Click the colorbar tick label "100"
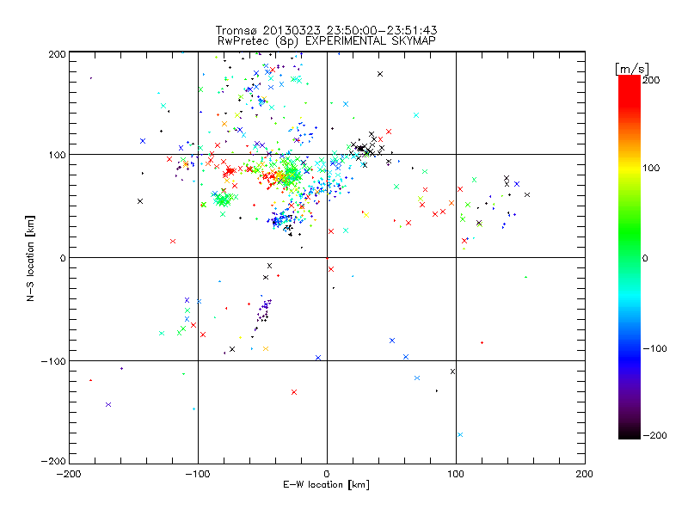 coord(651,168)
